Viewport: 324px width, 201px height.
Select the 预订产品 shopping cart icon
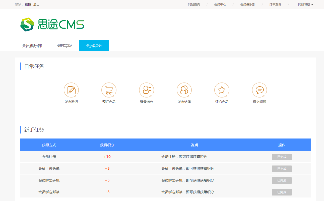tap(109, 90)
